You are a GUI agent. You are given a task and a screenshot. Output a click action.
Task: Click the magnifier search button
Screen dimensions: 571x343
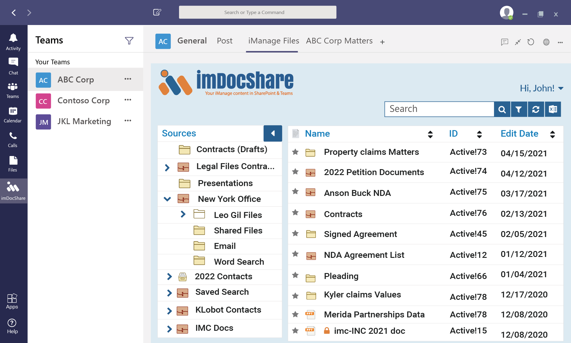502,109
